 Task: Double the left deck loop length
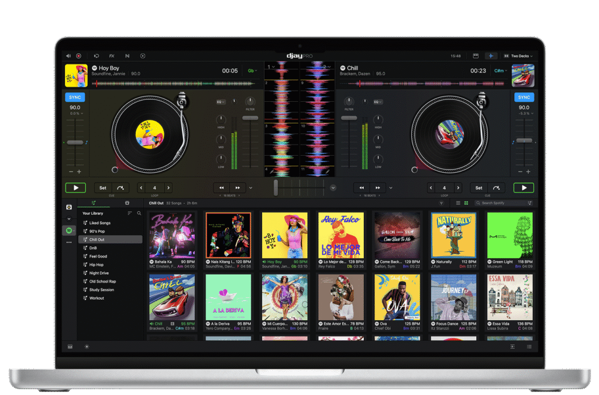pos(168,188)
